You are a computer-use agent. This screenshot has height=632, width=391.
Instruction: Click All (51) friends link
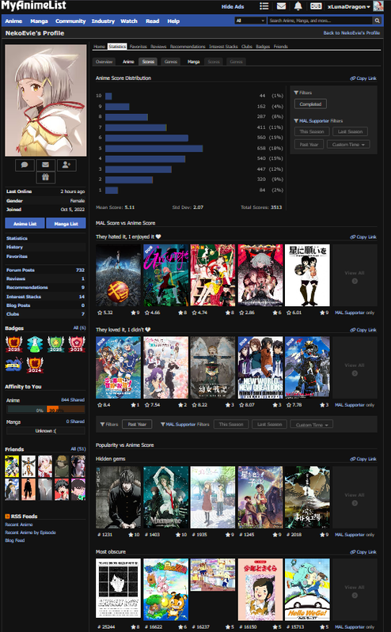point(78,449)
